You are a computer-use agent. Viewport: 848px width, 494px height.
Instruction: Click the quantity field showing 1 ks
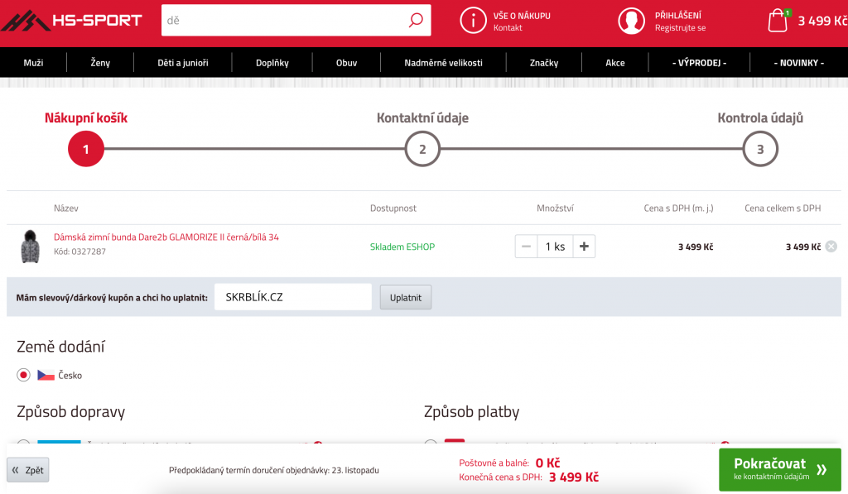[555, 247]
